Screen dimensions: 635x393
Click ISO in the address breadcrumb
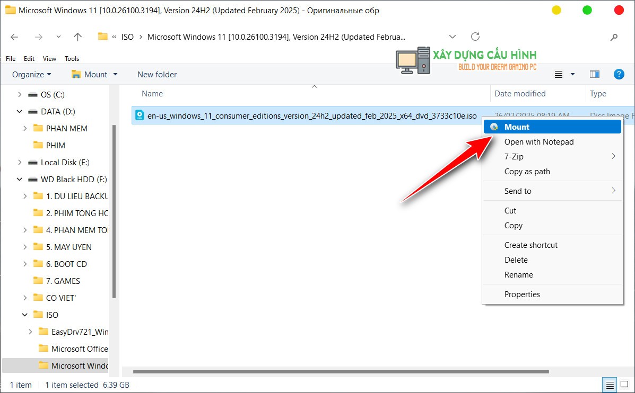pos(127,37)
